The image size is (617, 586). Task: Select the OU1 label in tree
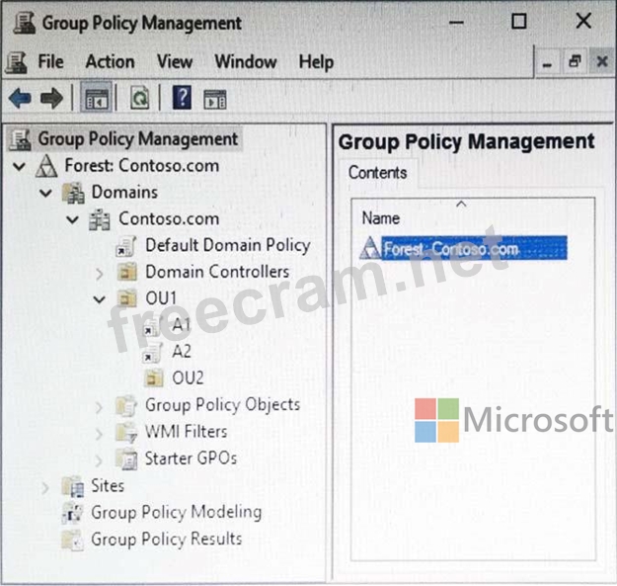[161, 298]
